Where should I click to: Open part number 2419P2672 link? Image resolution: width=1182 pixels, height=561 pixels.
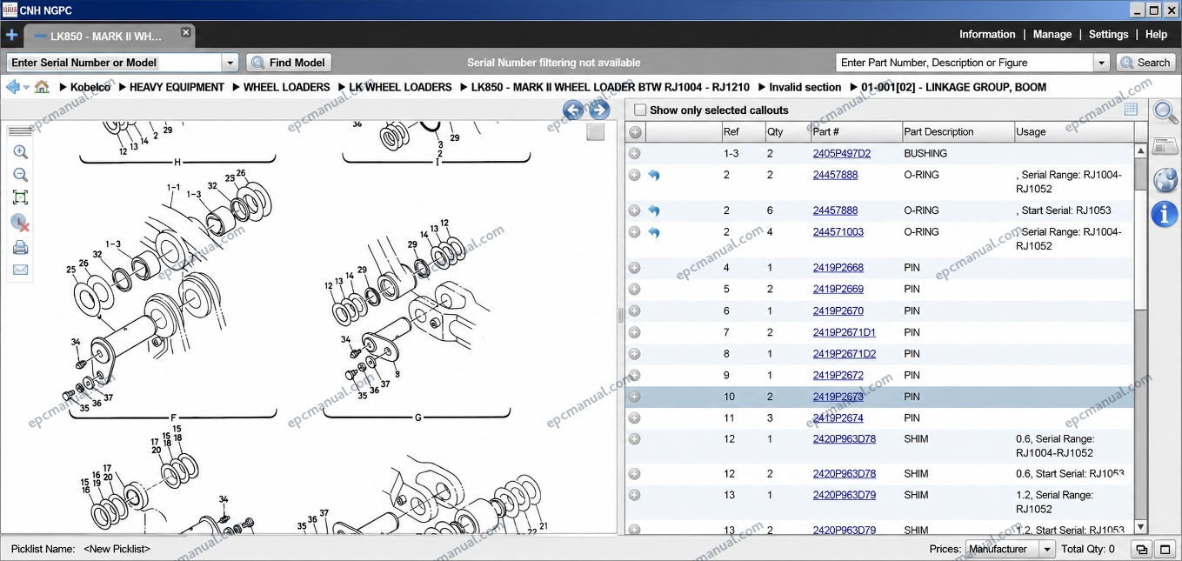838,376
